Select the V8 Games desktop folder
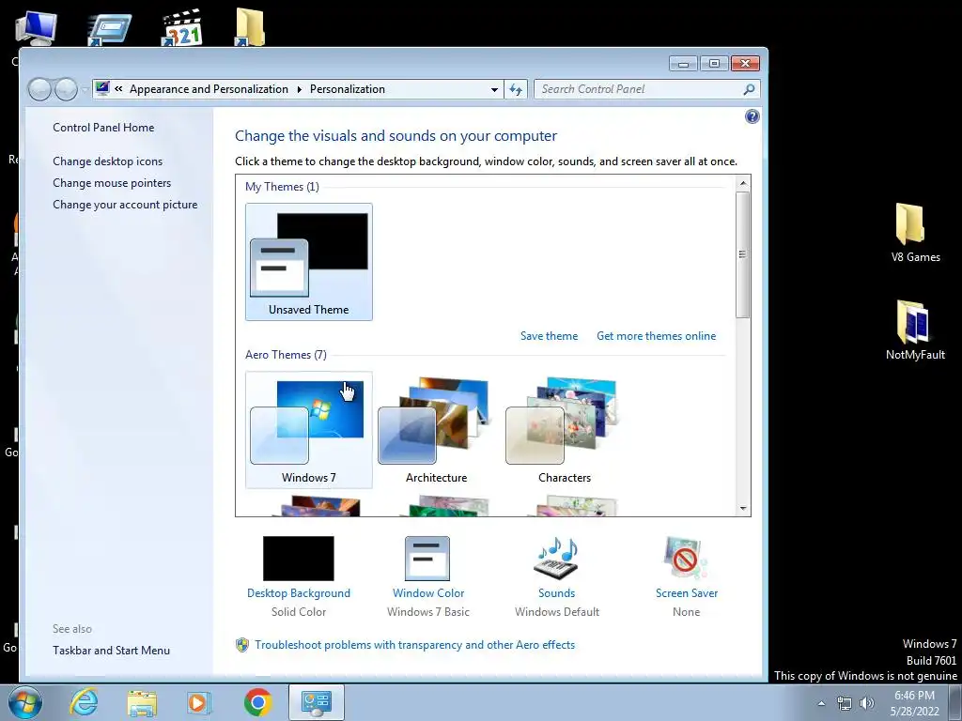Screen dimensions: 962x721 coord(915,233)
